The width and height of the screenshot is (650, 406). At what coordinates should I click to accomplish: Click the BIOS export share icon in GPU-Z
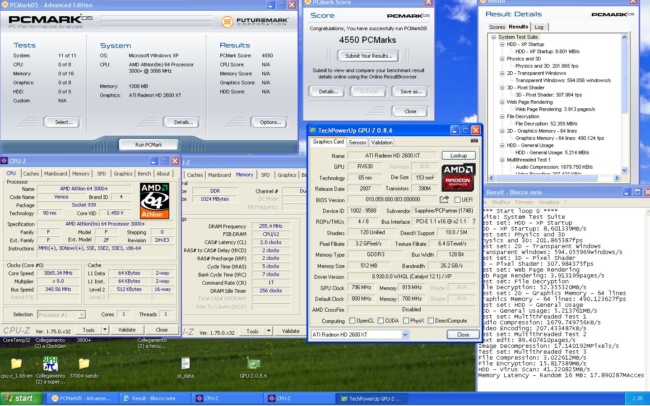point(444,199)
